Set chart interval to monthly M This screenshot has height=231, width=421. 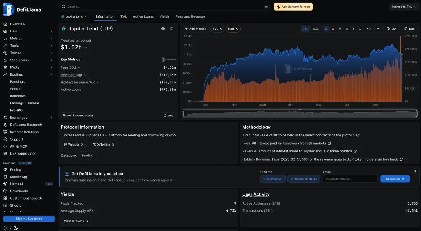340,29
